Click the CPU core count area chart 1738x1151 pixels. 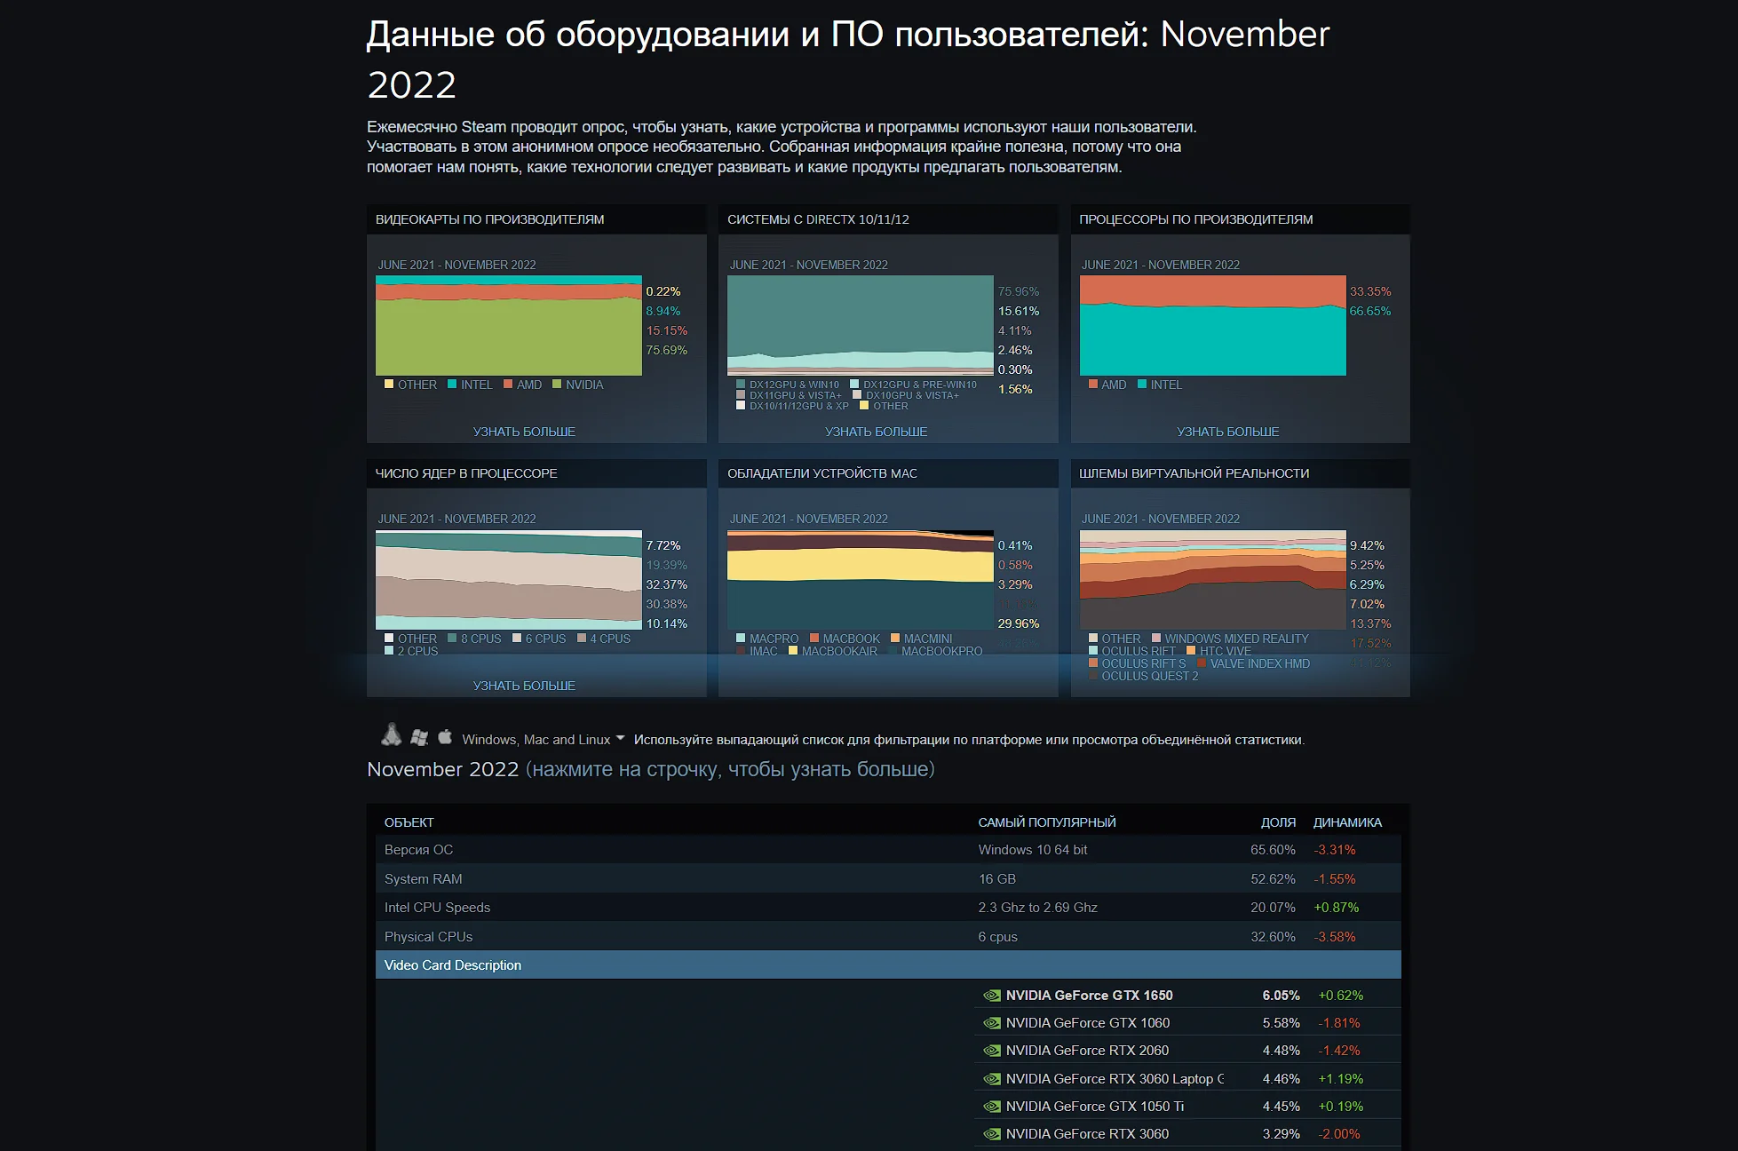tap(509, 580)
